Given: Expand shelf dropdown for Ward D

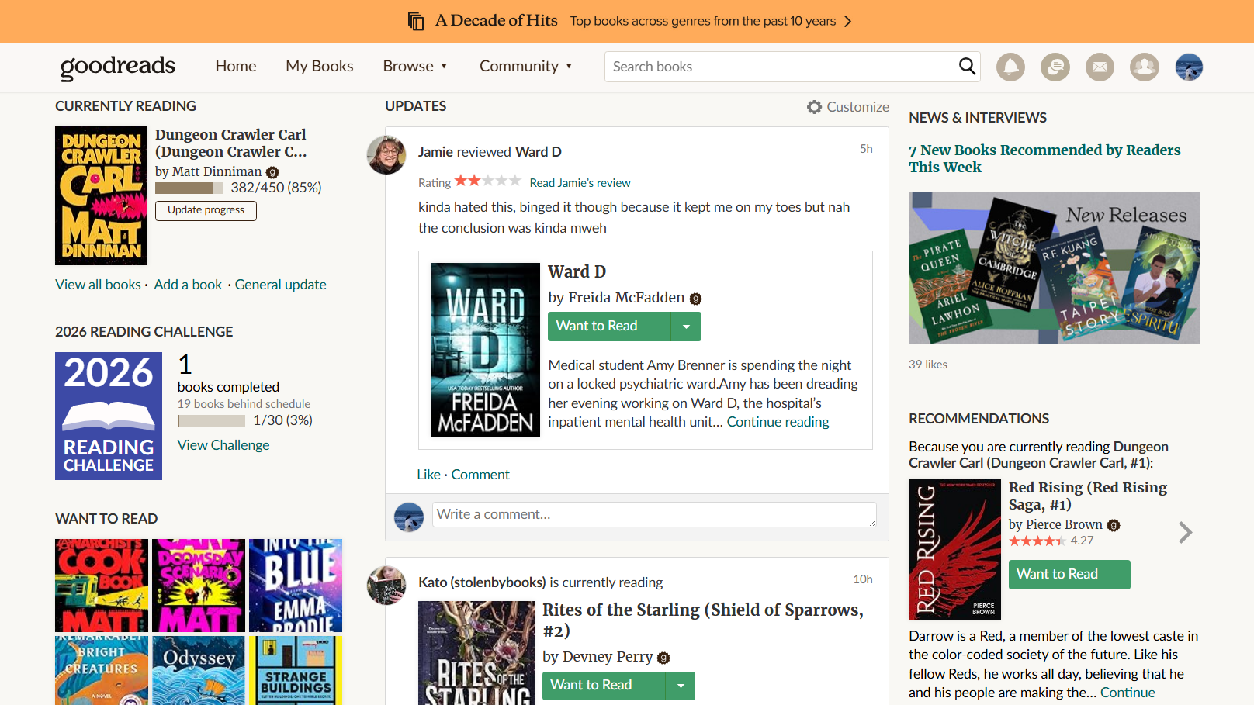Looking at the screenshot, I should [x=686, y=327].
